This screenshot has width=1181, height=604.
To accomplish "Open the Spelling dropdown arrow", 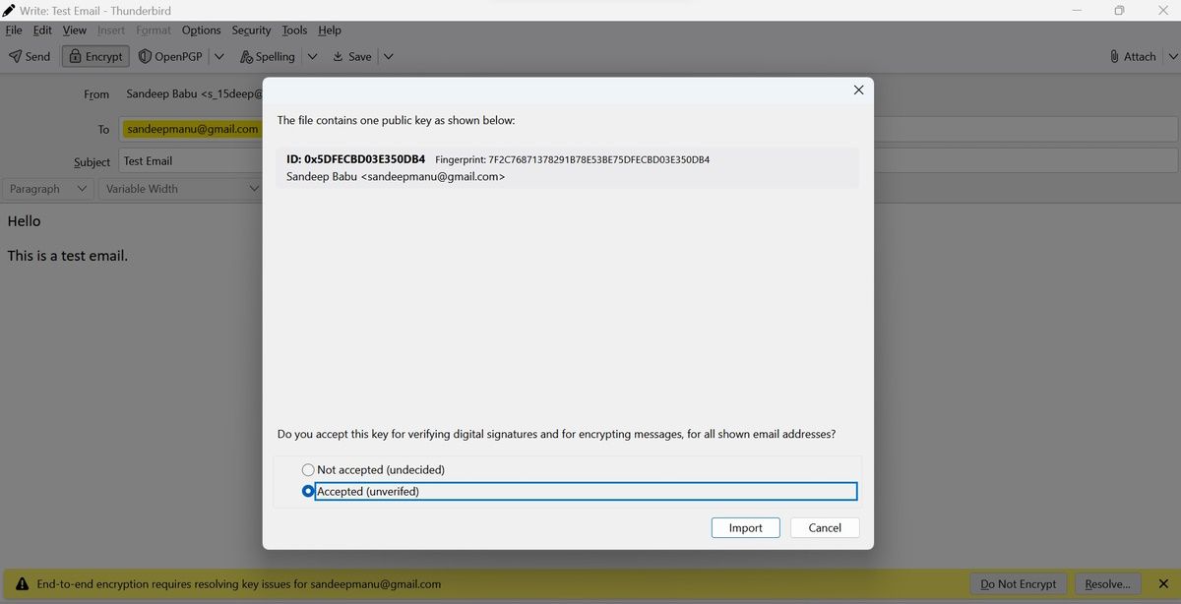I will pos(312,56).
